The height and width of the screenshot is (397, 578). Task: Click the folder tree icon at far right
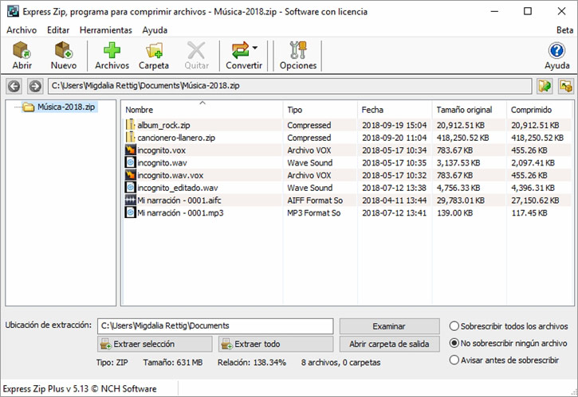pos(566,86)
